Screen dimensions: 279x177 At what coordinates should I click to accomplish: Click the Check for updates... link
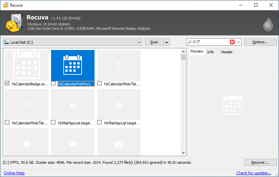(x=253, y=173)
